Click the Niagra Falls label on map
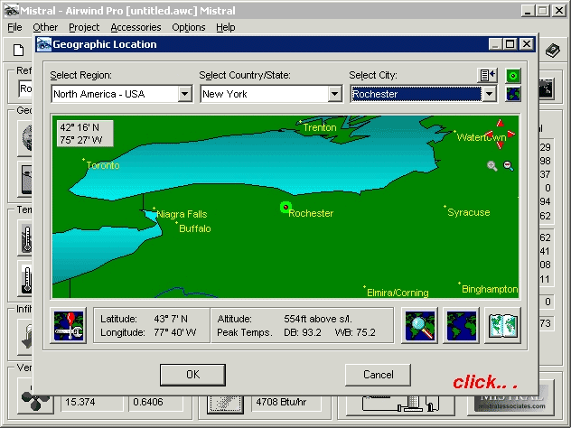Image resolution: width=571 pixels, height=428 pixels. coord(182,214)
